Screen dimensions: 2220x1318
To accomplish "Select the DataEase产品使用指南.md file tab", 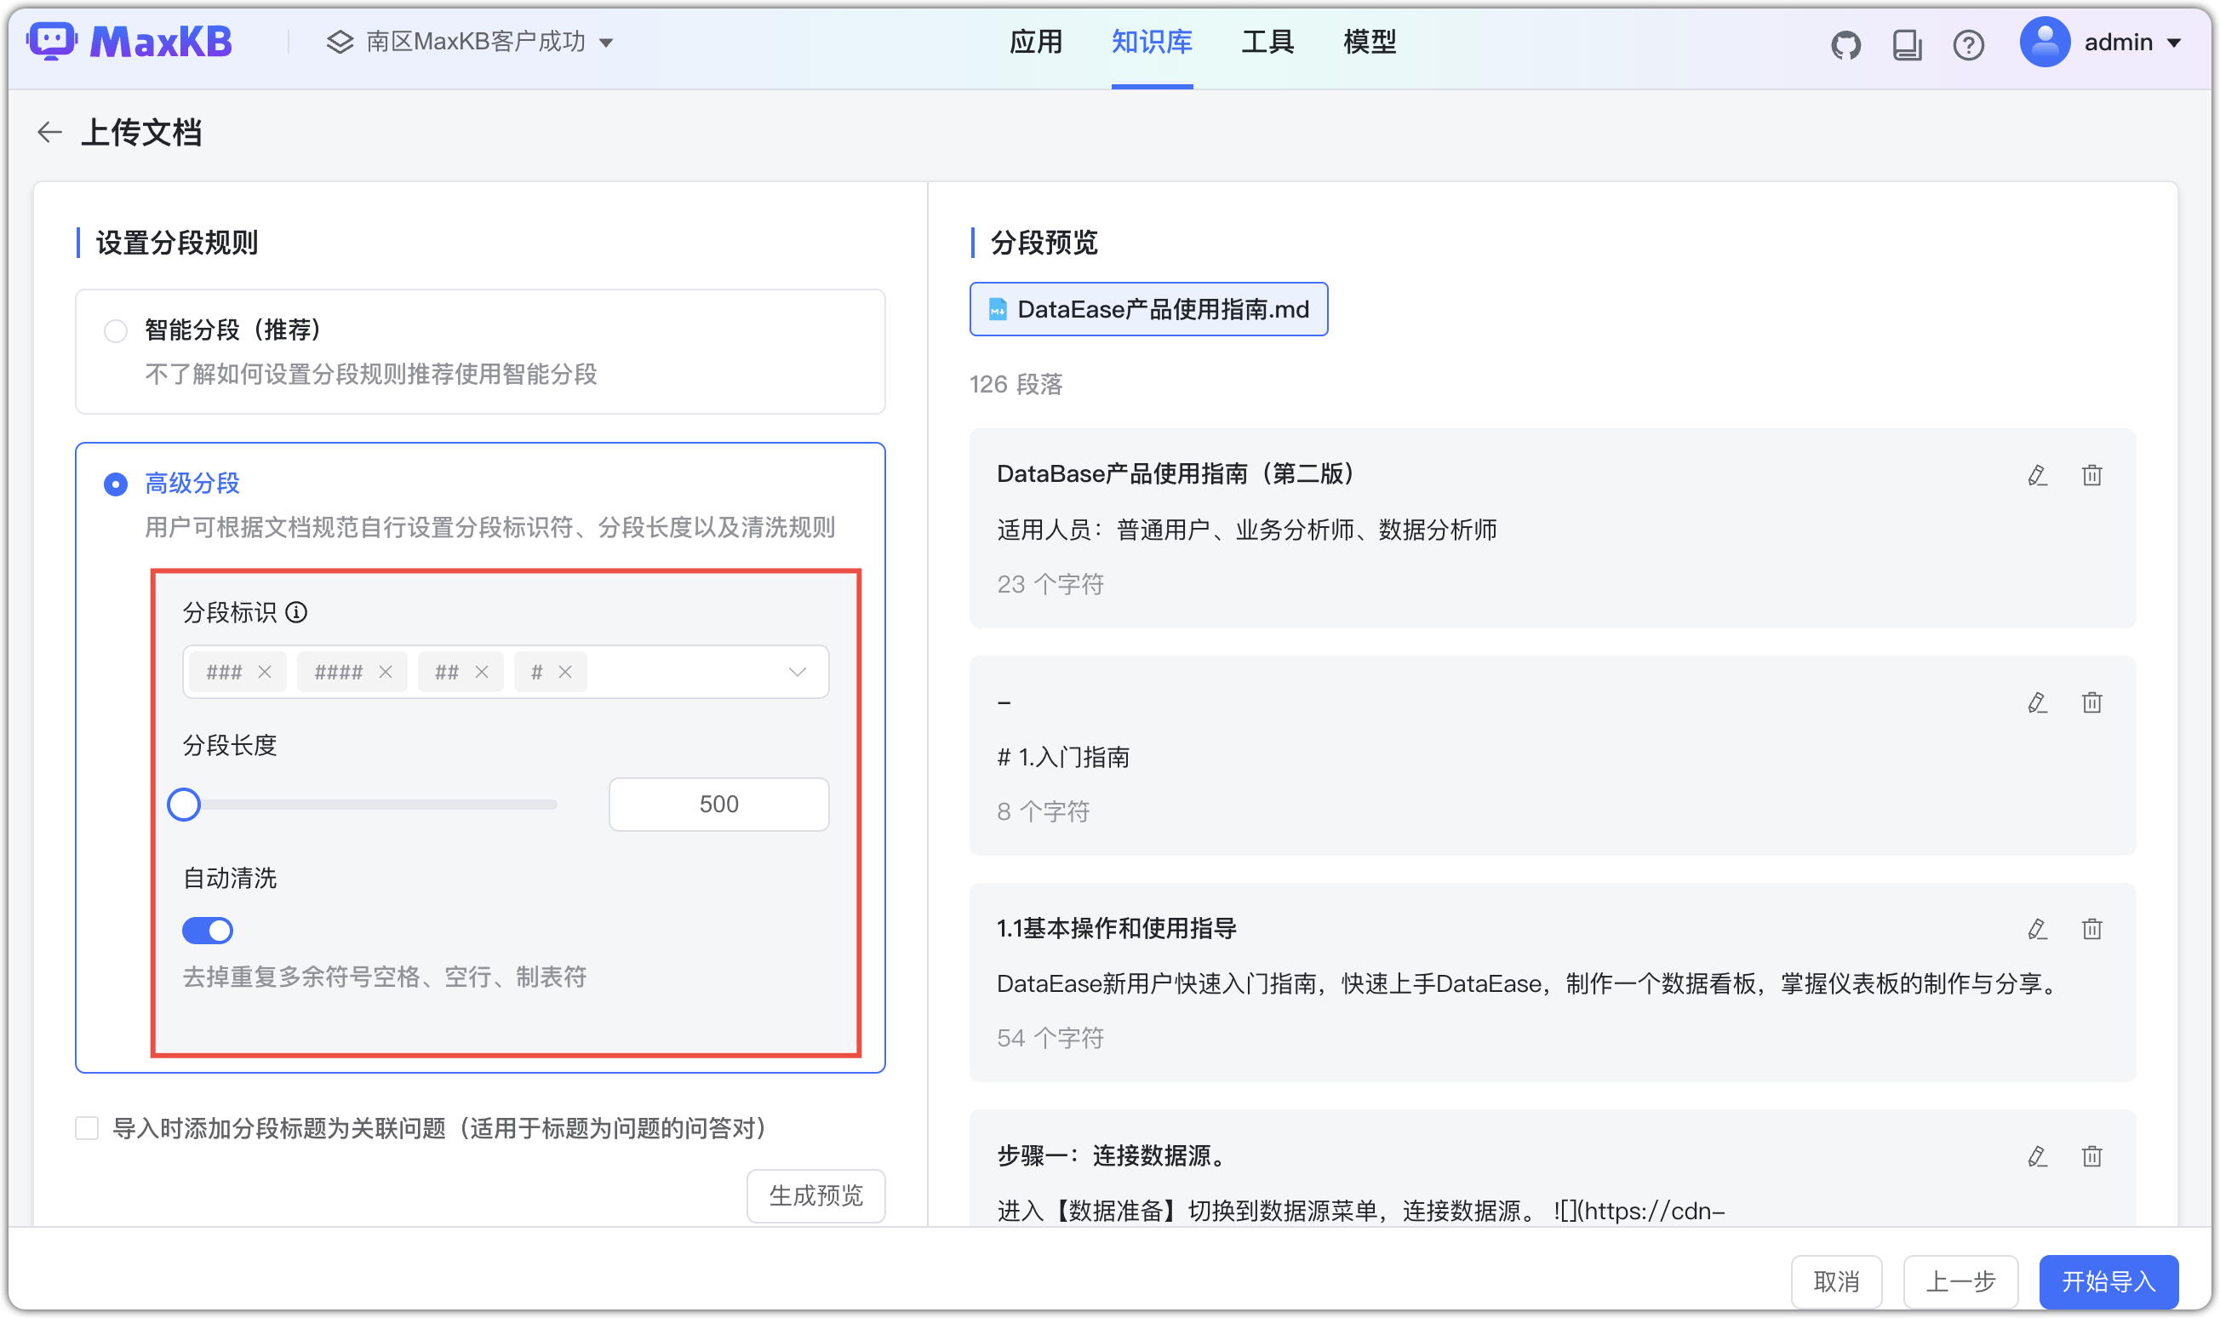I will point(1147,309).
